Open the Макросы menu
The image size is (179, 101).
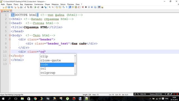(x=55, y=4)
